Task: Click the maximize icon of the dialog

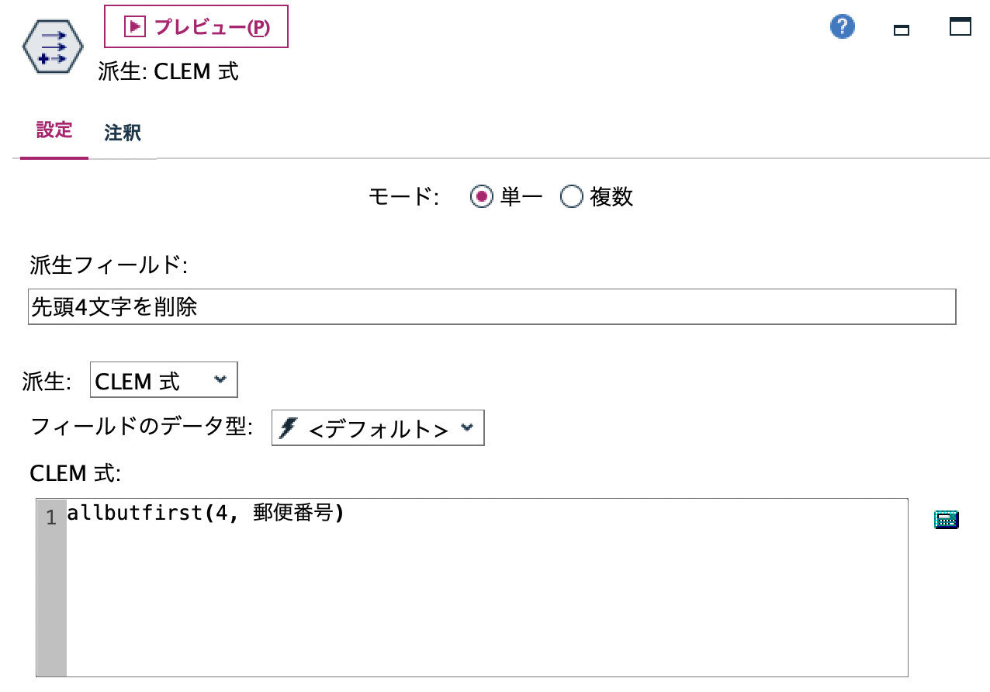Action: [x=959, y=28]
